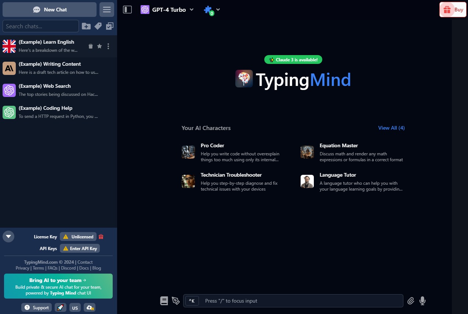Create a new chat folder

[86, 26]
